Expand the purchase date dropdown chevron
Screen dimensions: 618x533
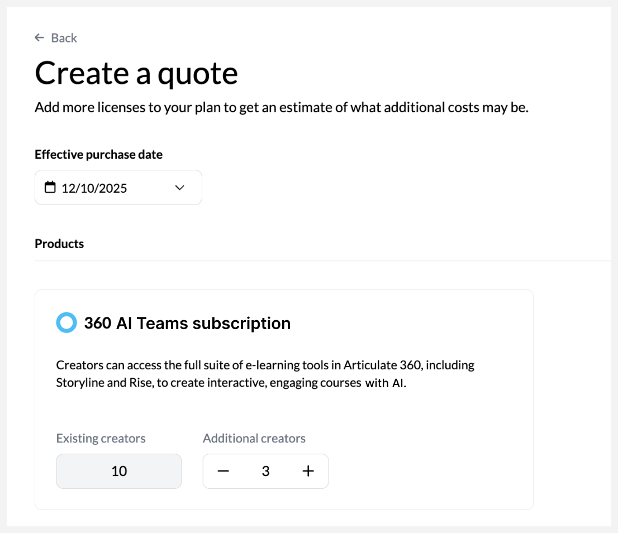(179, 188)
